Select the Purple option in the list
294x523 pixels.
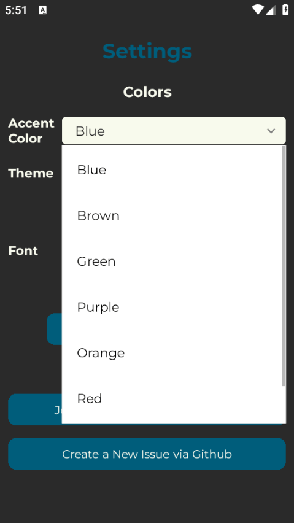pyautogui.click(x=172, y=307)
